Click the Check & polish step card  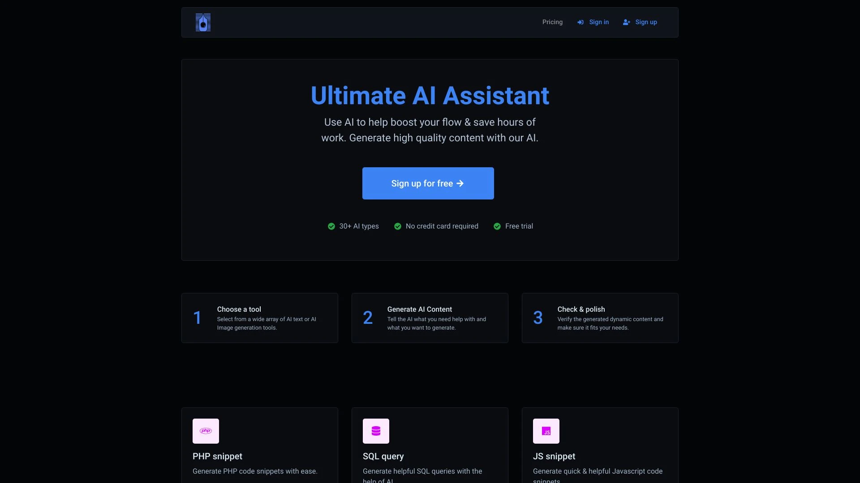click(x=600, y=318)
